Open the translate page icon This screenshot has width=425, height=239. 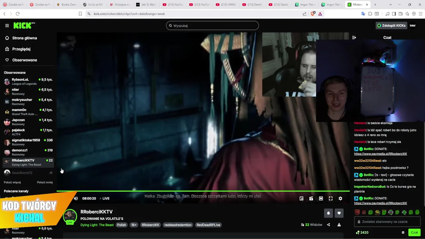pyautogui.click(x=363, y=14)
